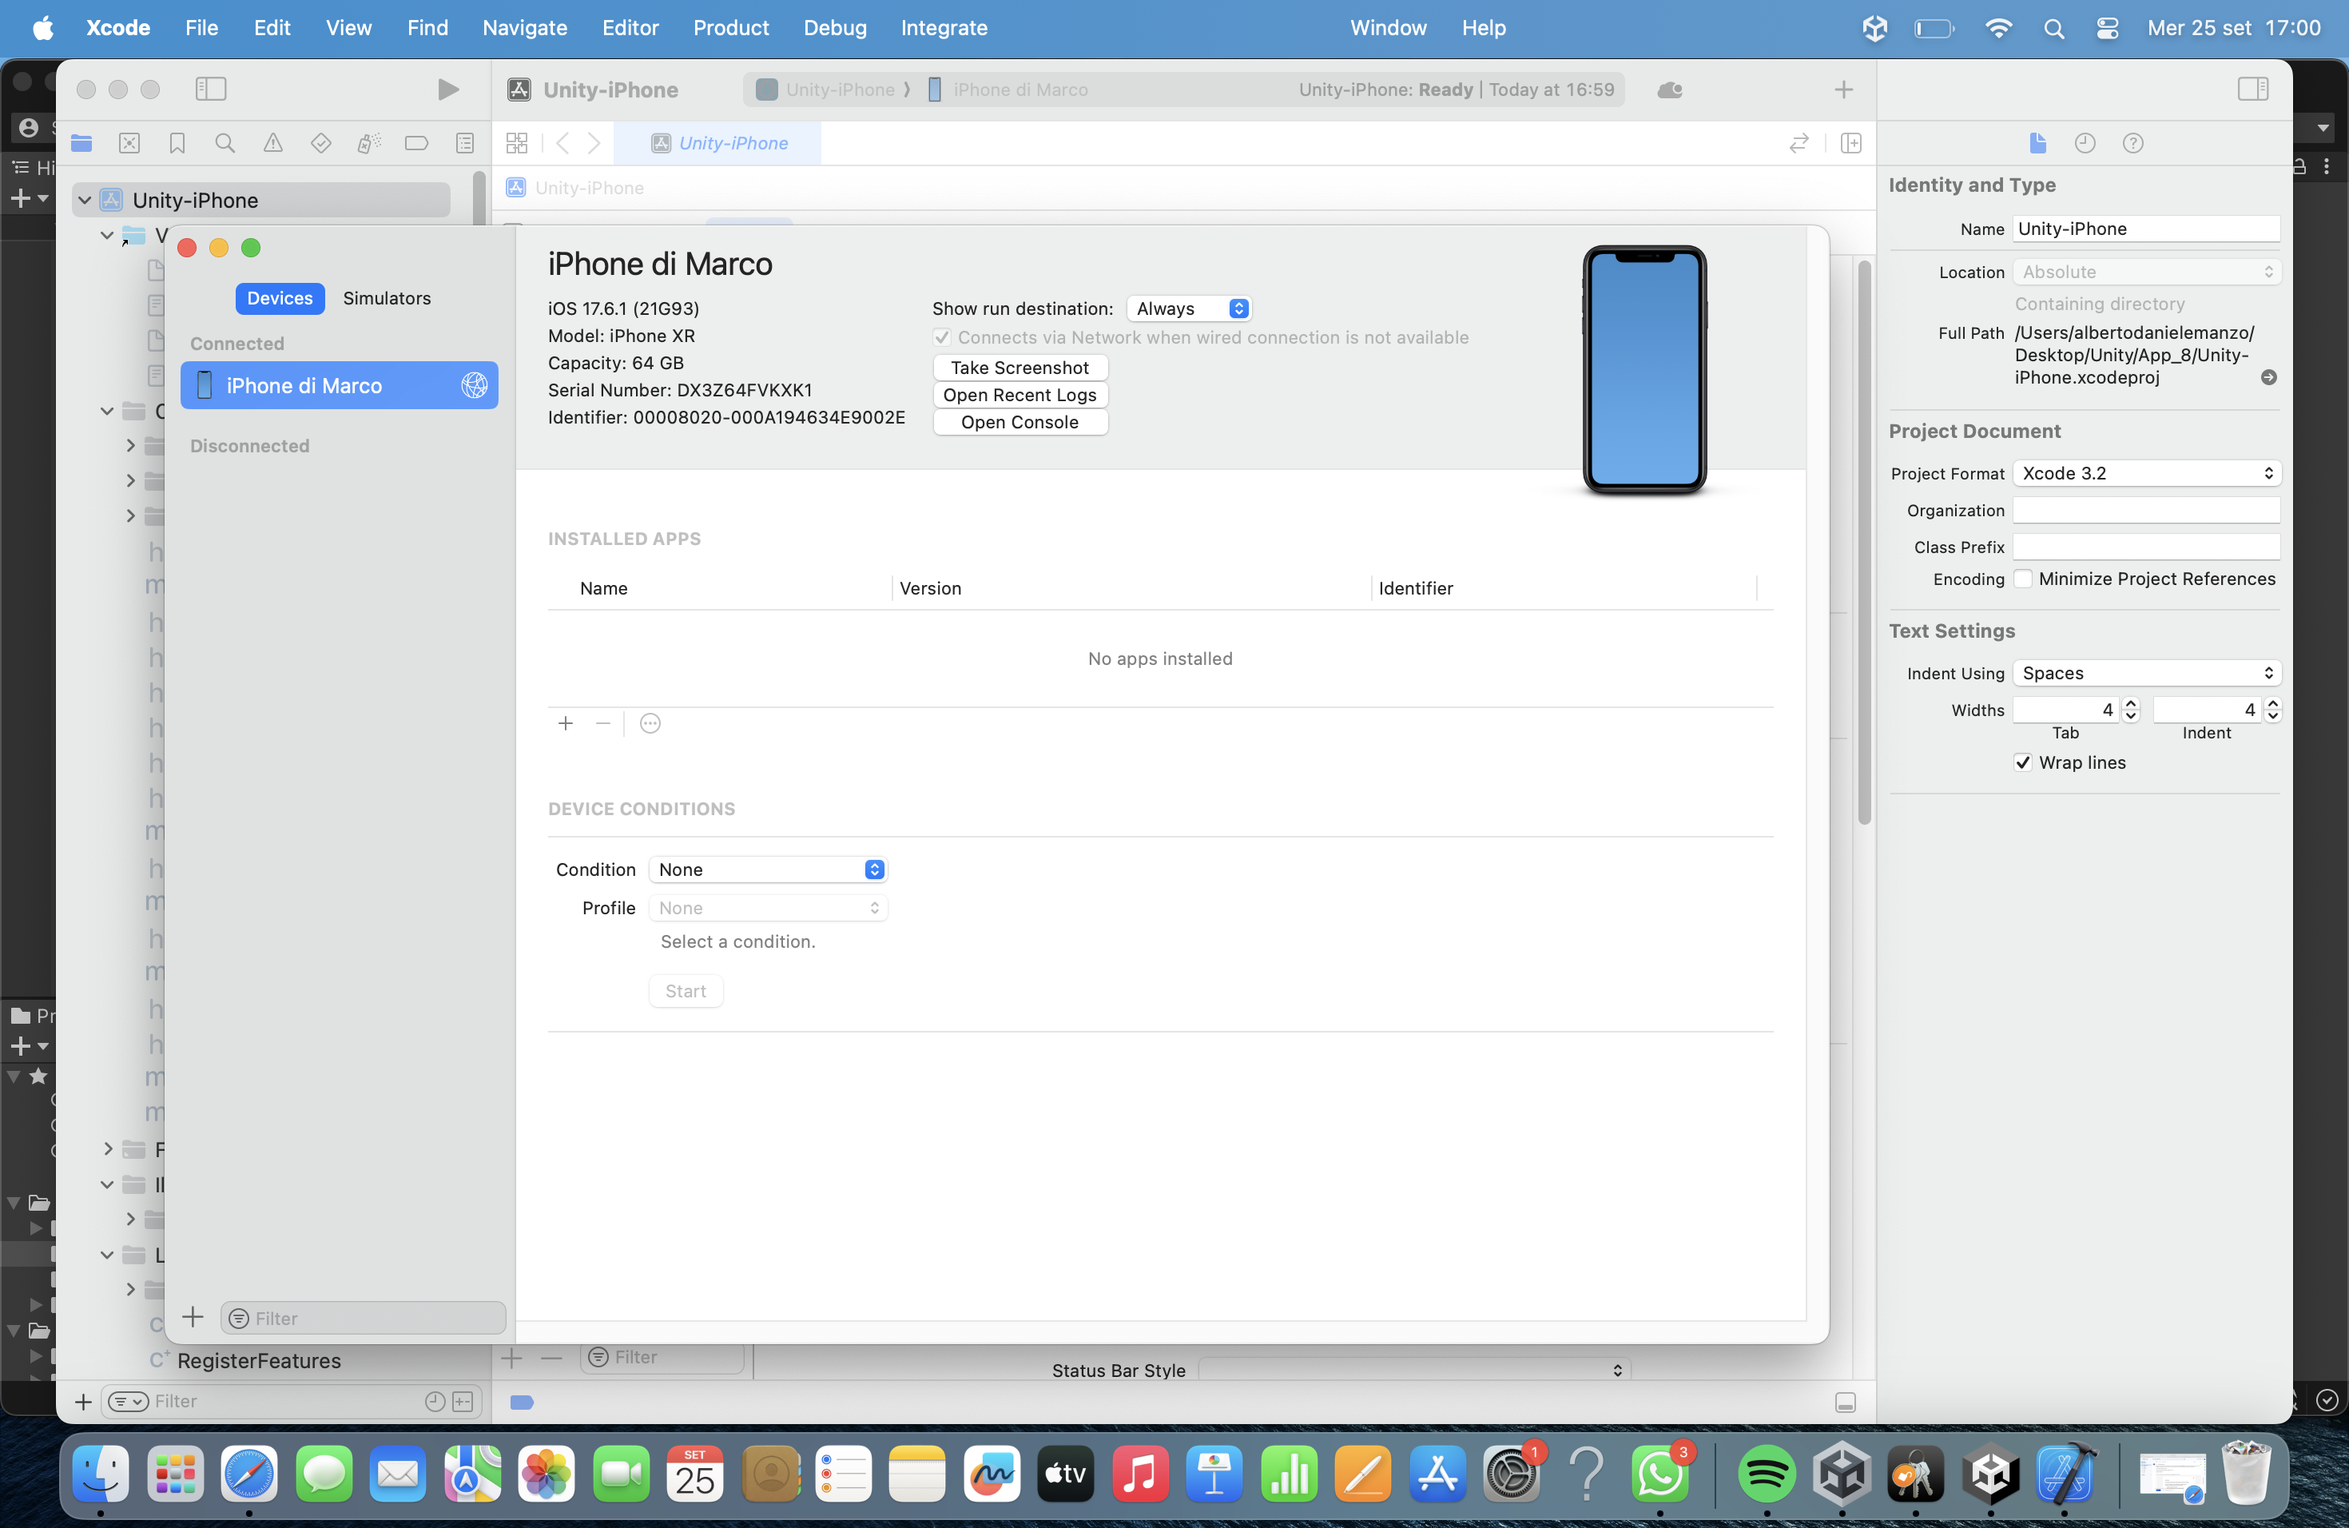Open the Find navigator magnifier icon
Screen dimensions: 2349x1528
[x=225, y=143]
